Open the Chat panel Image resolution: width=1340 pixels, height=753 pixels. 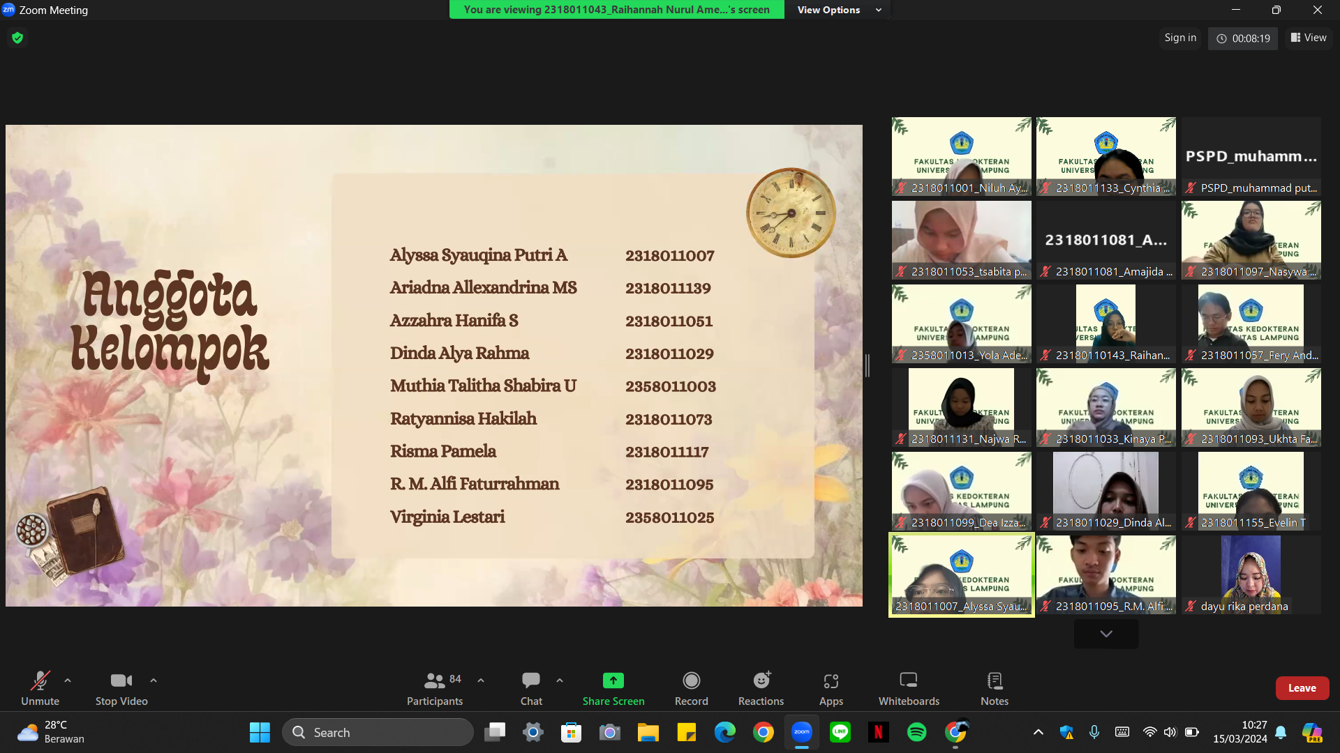pos(531,687)
